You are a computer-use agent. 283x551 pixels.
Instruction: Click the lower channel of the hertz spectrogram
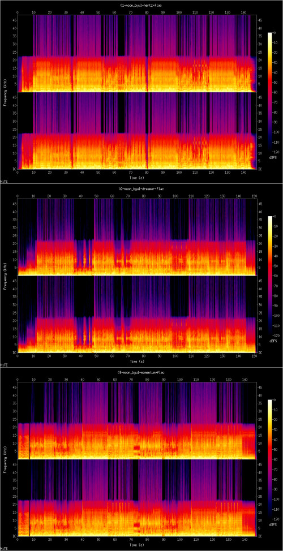pyautogui.click(x=137, y=131)
